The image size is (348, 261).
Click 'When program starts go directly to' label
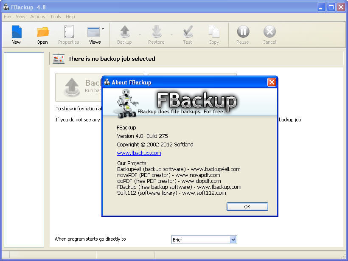pyautogui.click(x=90, y=239)
